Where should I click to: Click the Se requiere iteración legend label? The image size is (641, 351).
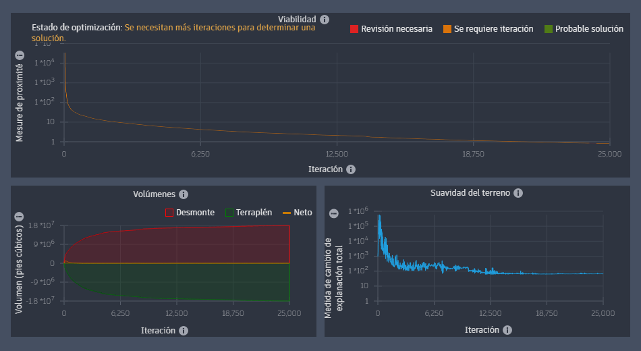pyautogui.click(x=493, y=29)
